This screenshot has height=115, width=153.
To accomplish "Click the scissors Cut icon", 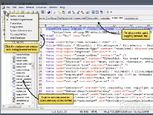I will coord(54,12).
